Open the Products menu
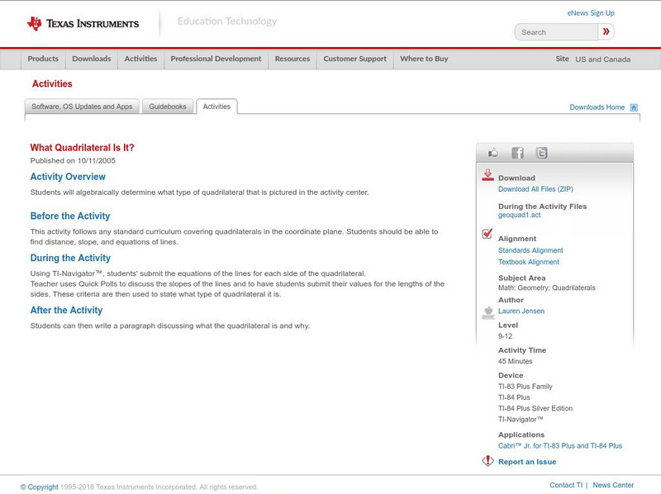 (x=43, y=59)
